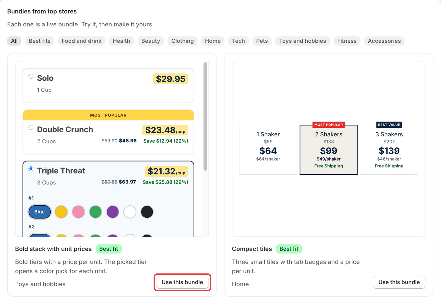Click the BEST VALUE badge
Viewport: 441px width, 301px height.
coord(389,125)
